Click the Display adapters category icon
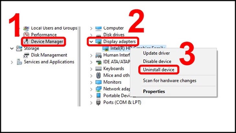Viewport: 236px width, 133px height. [x=99, y=41]
